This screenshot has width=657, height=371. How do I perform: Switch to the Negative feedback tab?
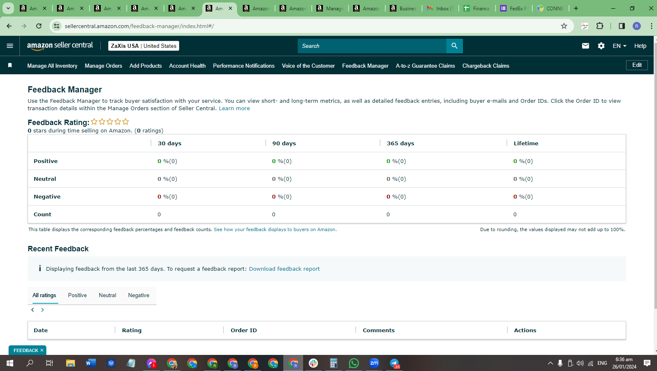pyautogui.click(x=139, y=295)
